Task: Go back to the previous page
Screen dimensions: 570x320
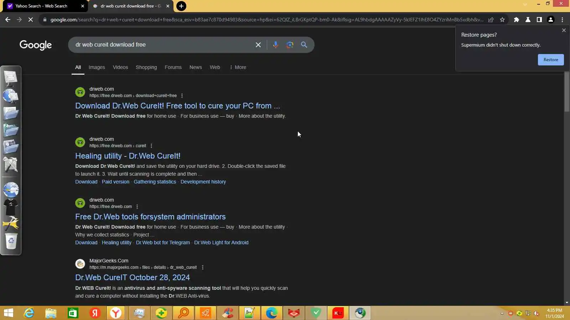Action: coord(8,20)
